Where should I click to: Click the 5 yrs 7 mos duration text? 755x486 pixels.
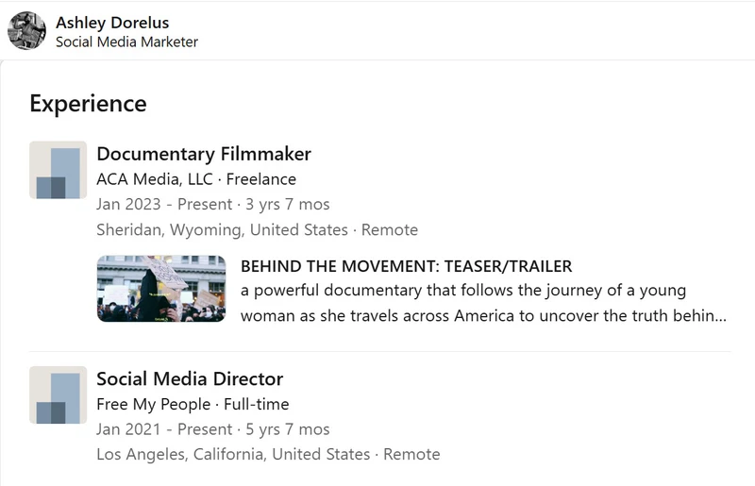click(x=288, y=429)
